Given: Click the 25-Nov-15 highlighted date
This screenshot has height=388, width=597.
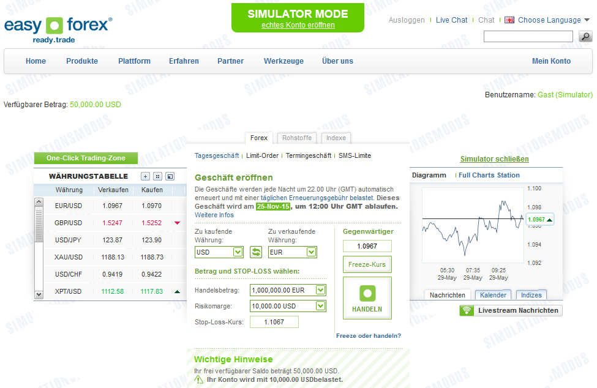Looking at the screenshot, I should [273, 207].
